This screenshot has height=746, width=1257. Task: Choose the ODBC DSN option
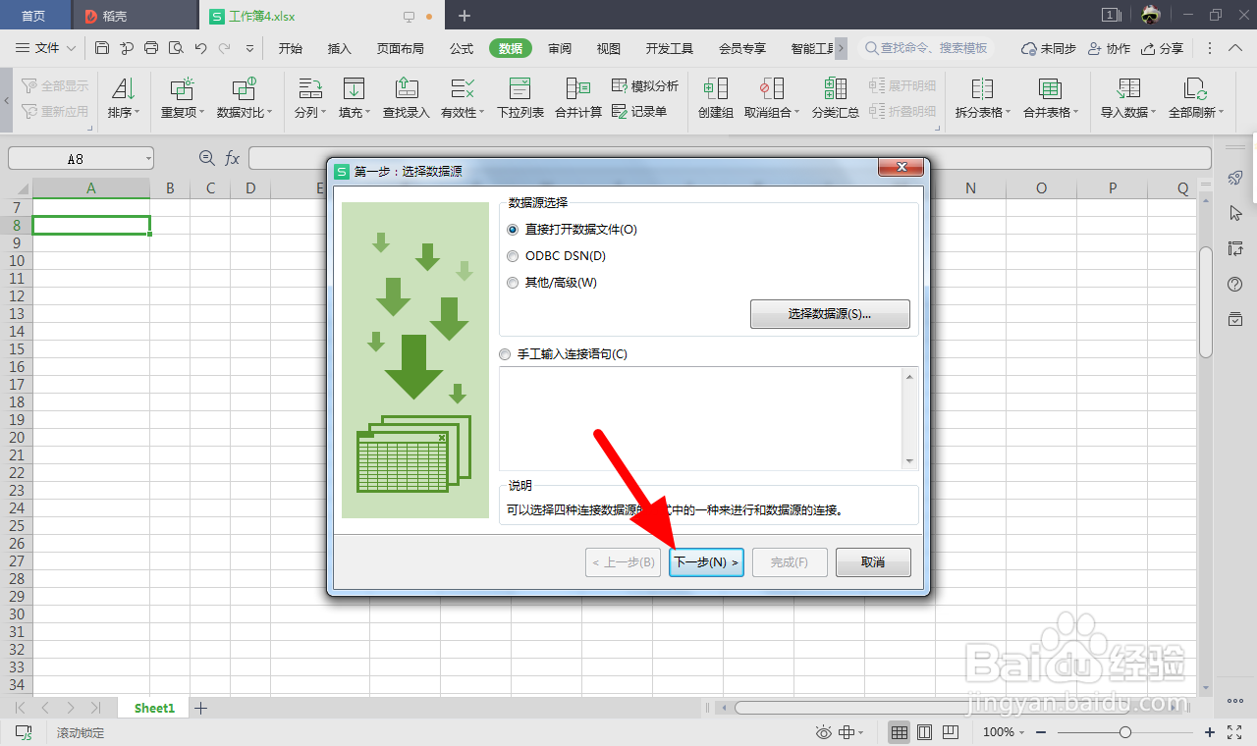coord(512,255)
